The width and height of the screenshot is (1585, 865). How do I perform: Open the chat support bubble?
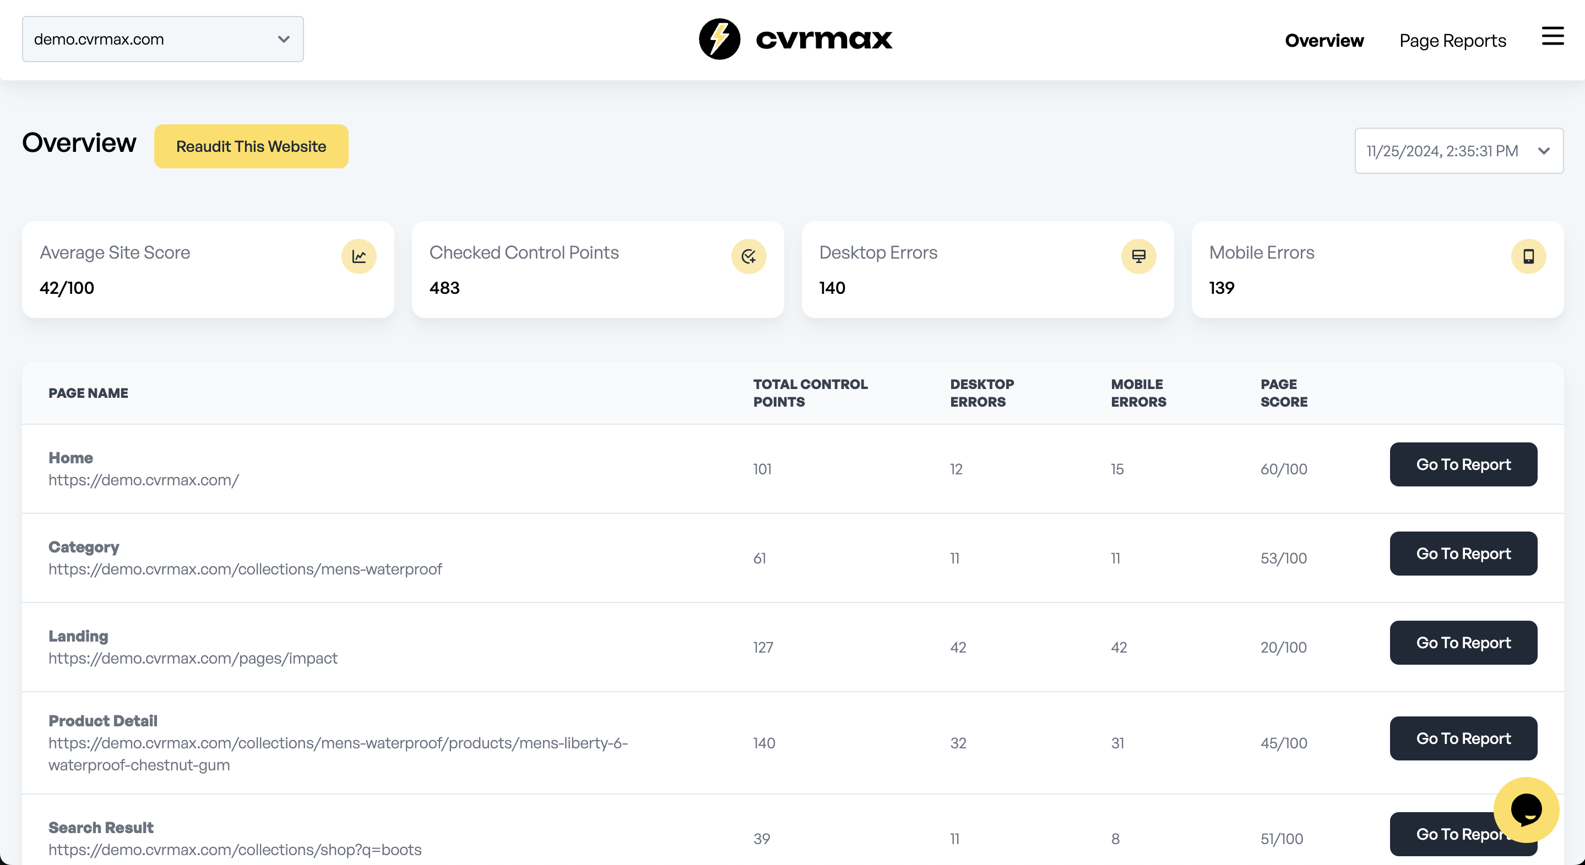click(1527, 811)
